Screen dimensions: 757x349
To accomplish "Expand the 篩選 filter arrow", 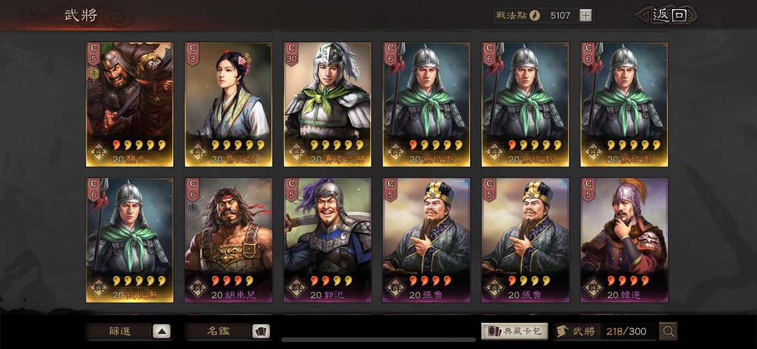I will [162, 331].
